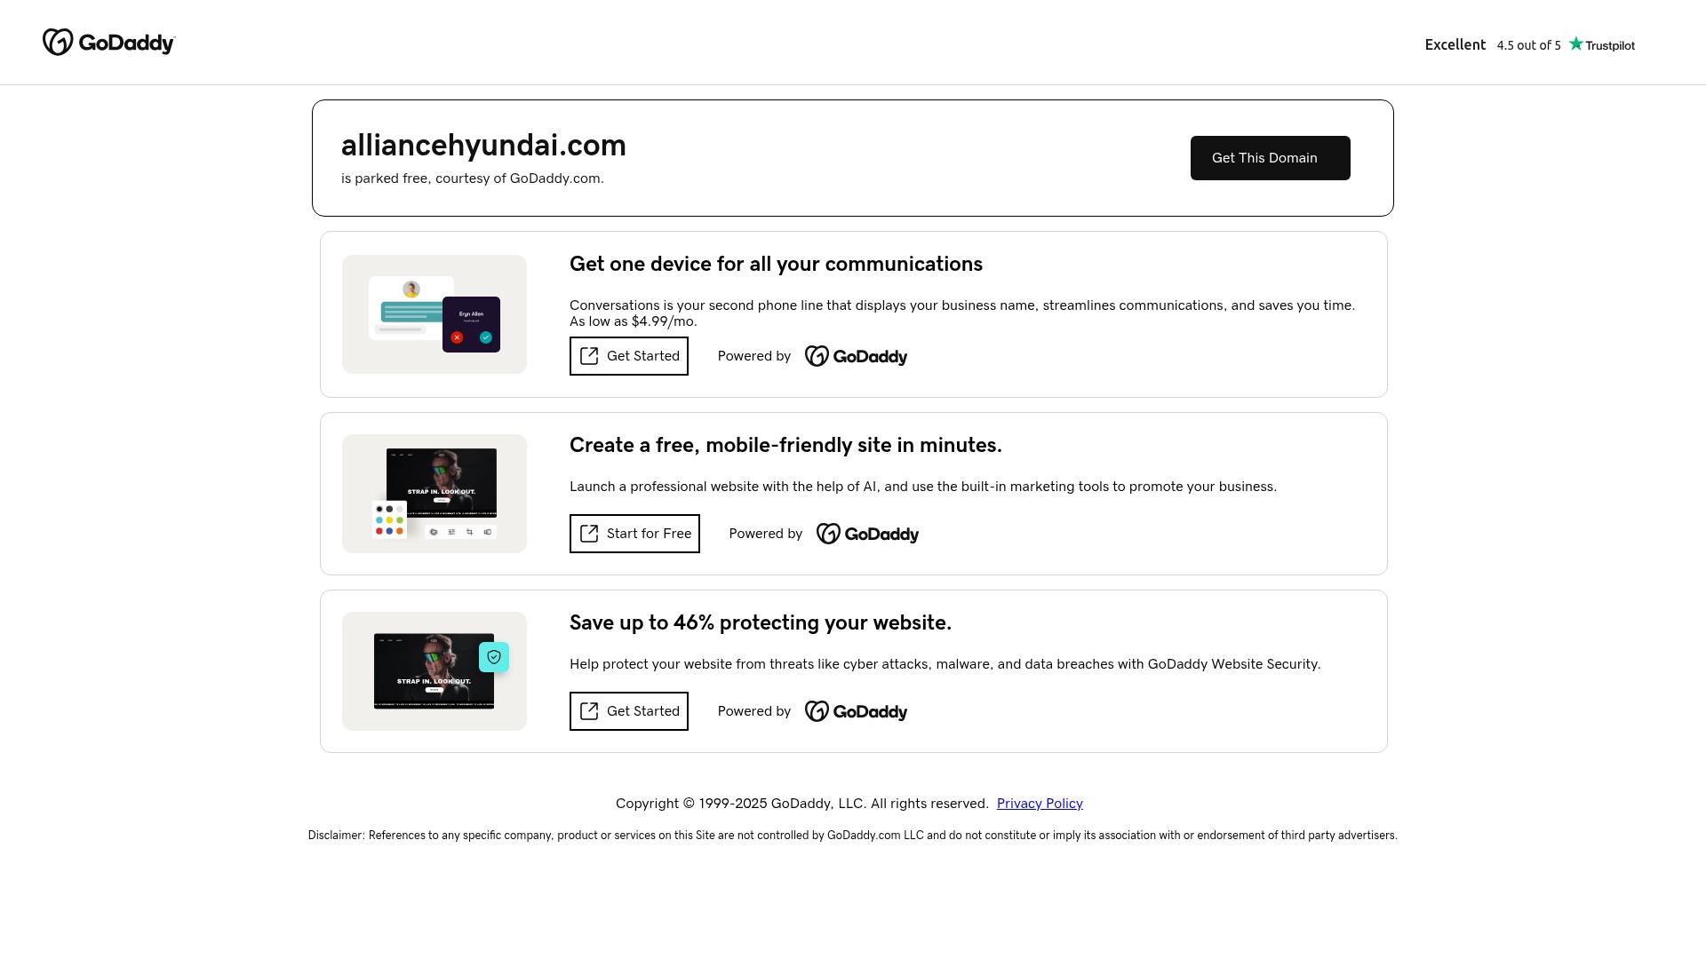Click 'Excellent' rating text in header
Viewport: 1706px width, 959px height.
point(1455,44)
